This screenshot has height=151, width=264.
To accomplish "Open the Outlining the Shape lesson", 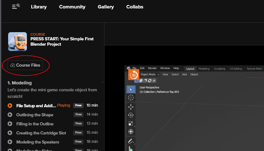I will [x=35, y=115].
